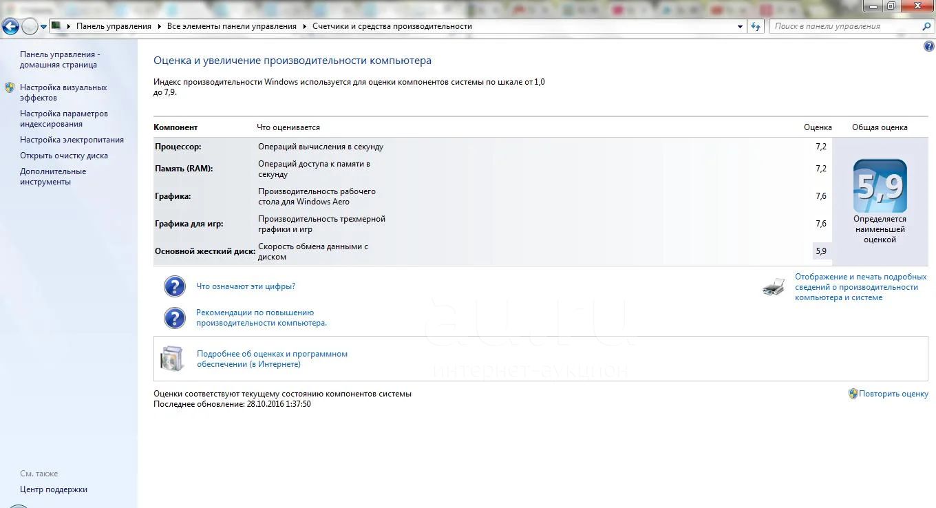Click help icon beside Рекомендации по повышению
This screenshot has width=936, height=508.
click(x=175, y=318)
